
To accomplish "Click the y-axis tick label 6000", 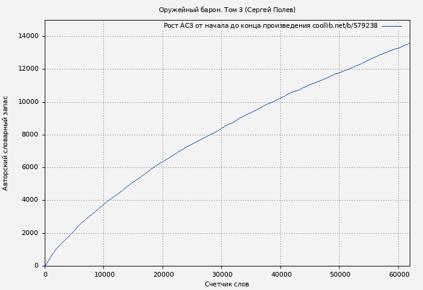I will click(31, 167).
